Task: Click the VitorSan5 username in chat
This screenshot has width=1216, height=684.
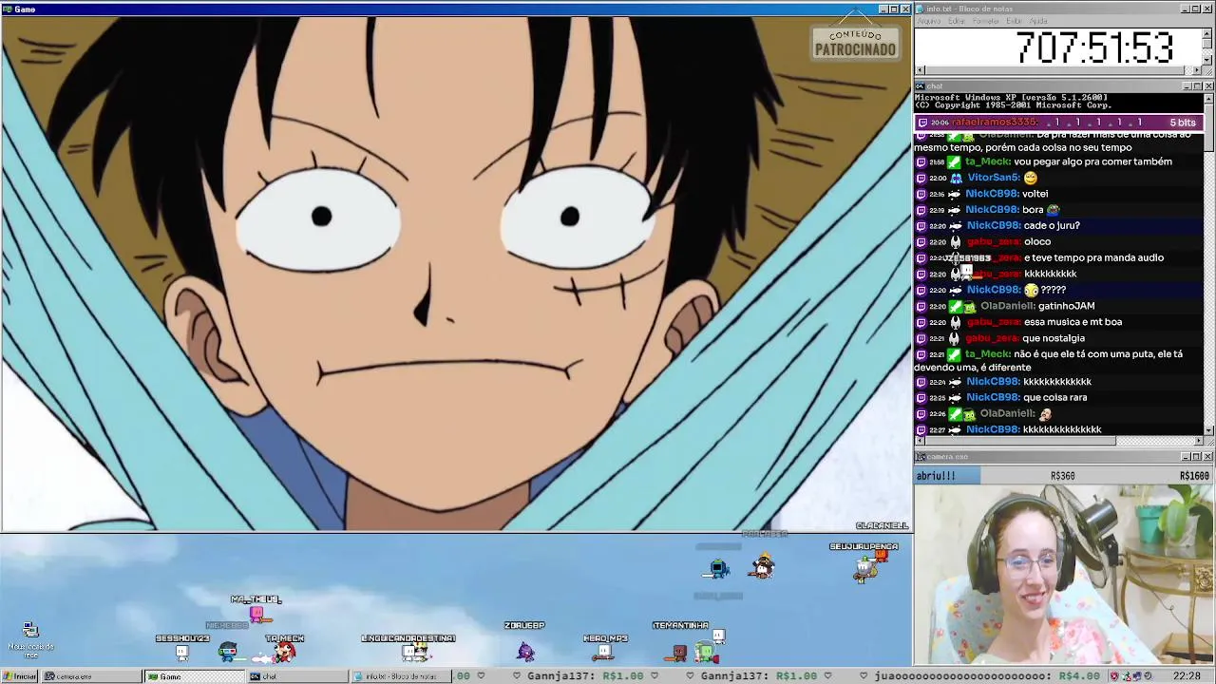Action: [993, 178]
